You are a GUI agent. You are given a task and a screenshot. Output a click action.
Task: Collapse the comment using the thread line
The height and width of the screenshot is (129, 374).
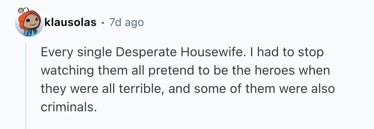point(26,86)
